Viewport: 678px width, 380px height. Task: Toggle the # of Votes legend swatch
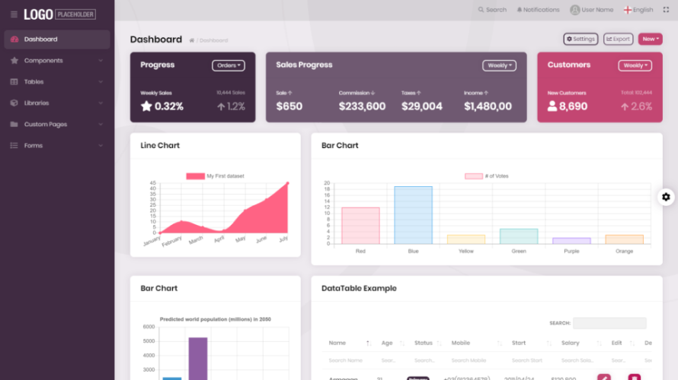point(474,176)
